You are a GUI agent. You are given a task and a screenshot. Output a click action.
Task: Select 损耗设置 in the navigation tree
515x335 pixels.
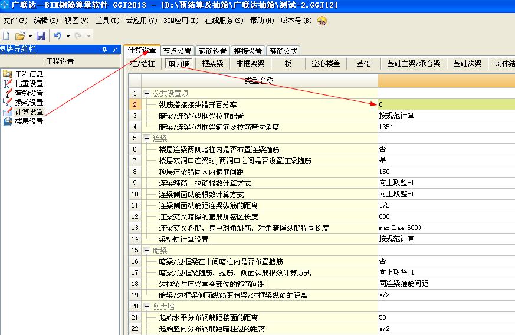point(29,102)
